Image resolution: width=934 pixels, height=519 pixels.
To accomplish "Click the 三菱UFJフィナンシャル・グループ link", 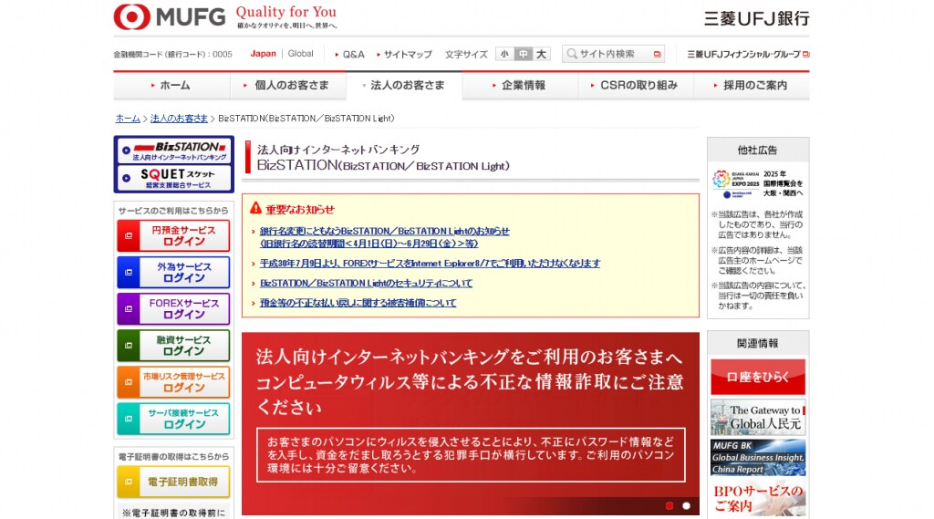I will coord(744,54).
